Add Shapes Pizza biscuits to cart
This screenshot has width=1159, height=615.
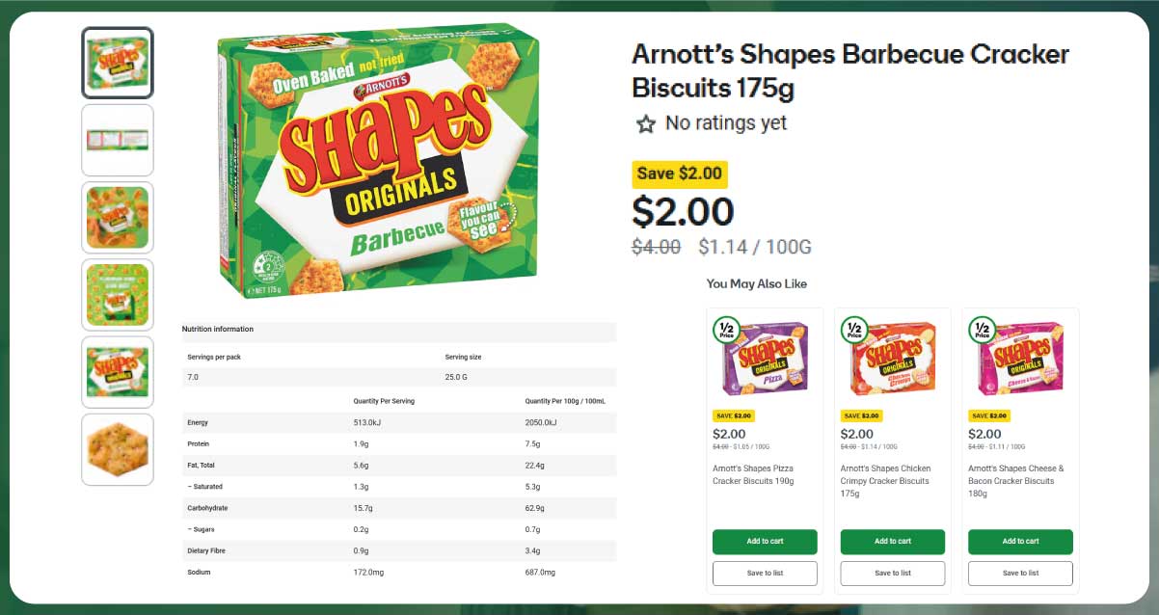(x=765, y=542)
